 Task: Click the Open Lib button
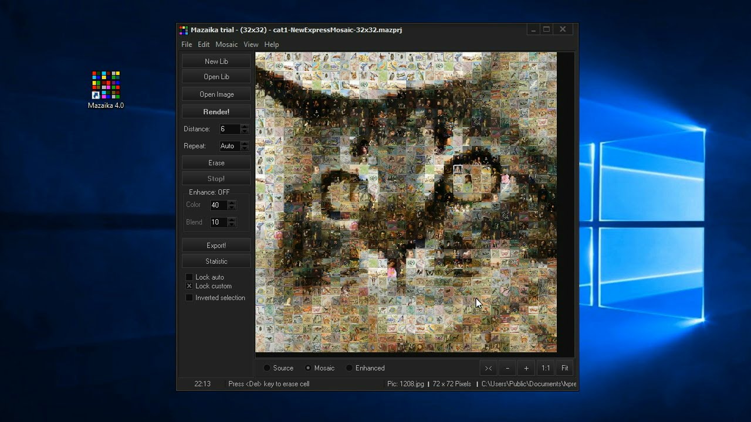click(x=216, y=77)
